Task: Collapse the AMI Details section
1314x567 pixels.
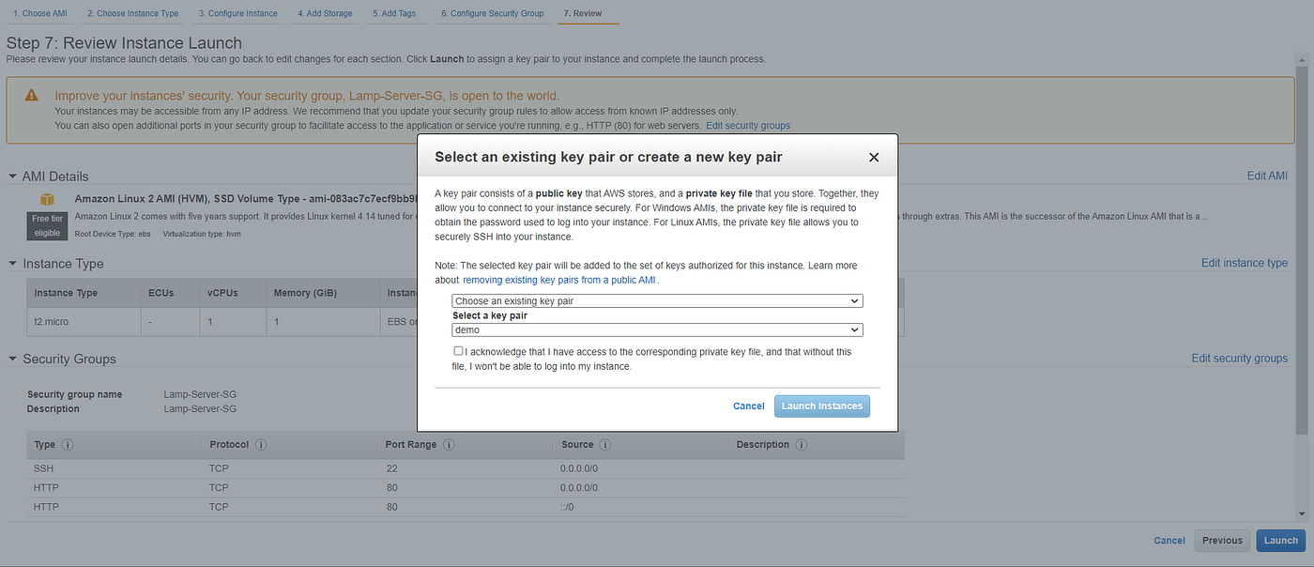Action: point(12,176)
